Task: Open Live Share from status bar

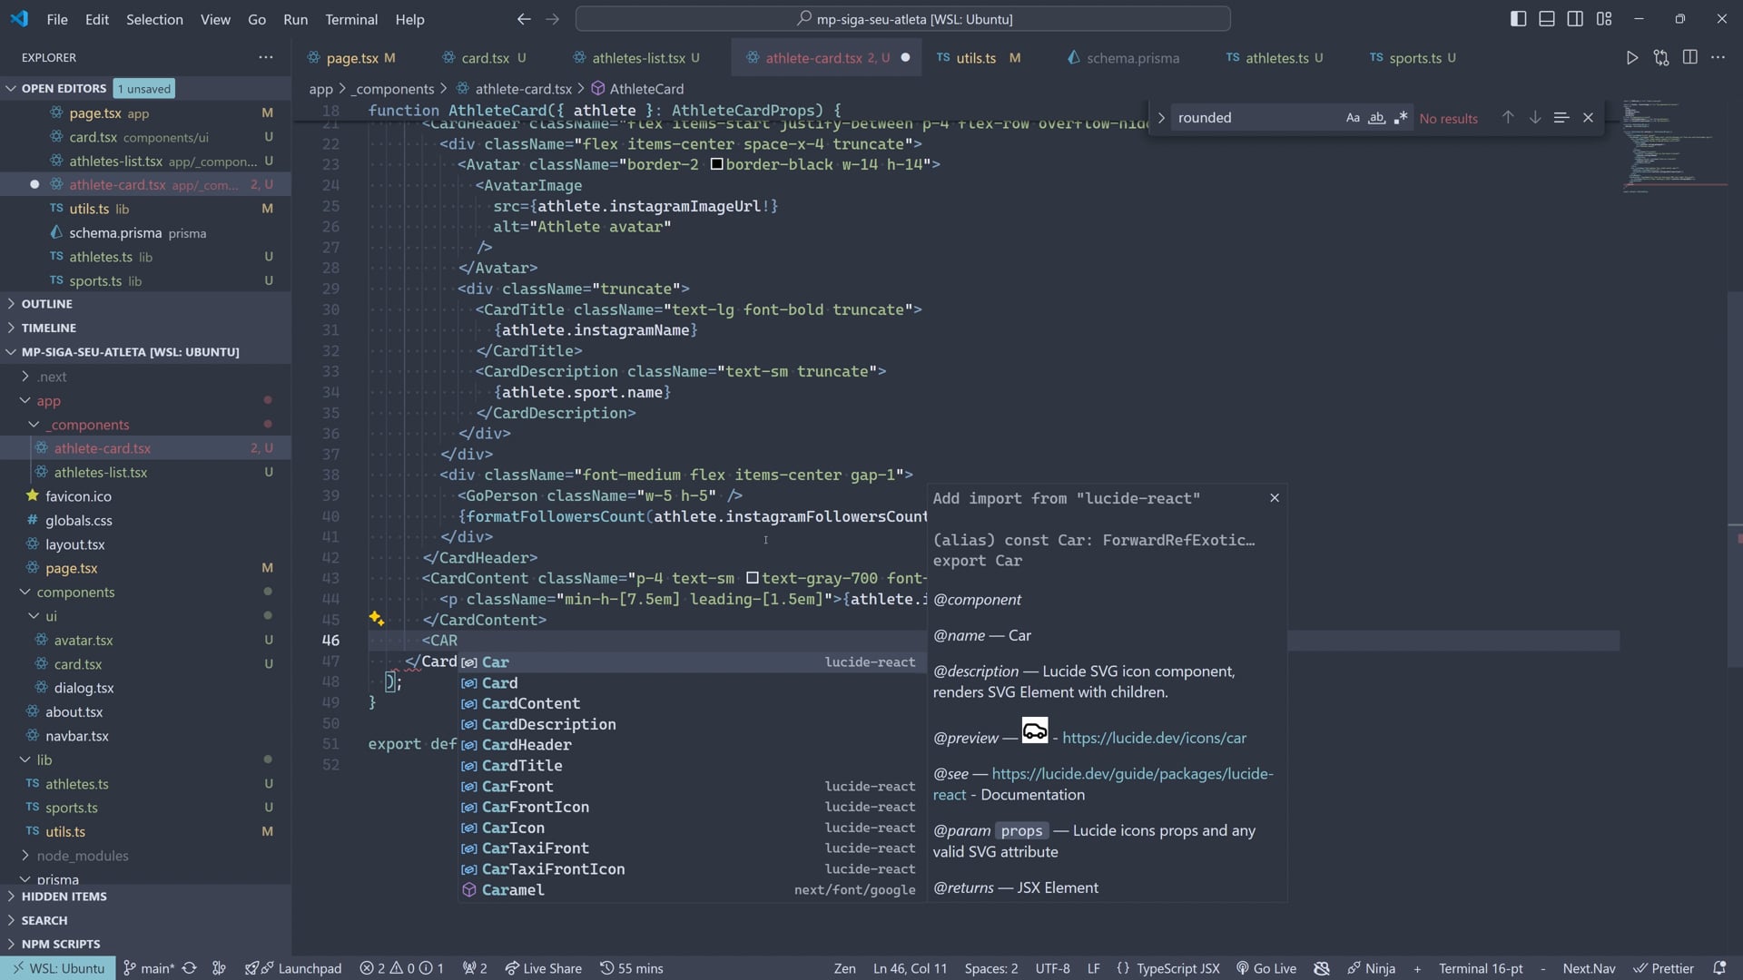Action: coord(543,968)
